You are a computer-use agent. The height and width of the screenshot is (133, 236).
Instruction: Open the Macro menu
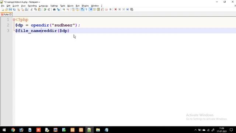click(x=70, y=6)
